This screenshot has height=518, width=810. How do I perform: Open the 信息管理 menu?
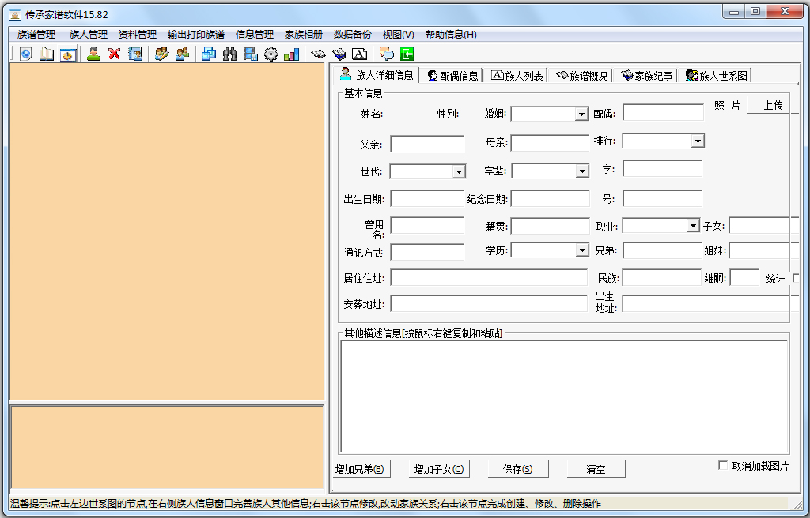point(255,35)
